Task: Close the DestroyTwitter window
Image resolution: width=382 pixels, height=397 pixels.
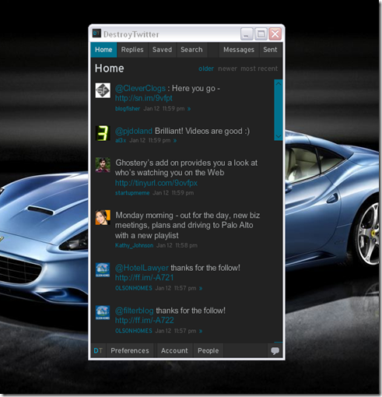Action: coord(275,34)
